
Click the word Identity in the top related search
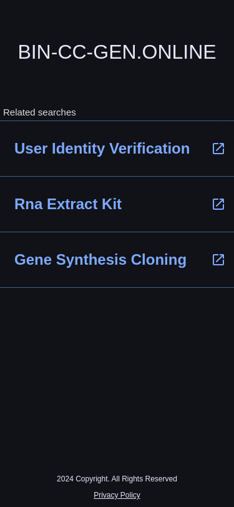[79, 149]
